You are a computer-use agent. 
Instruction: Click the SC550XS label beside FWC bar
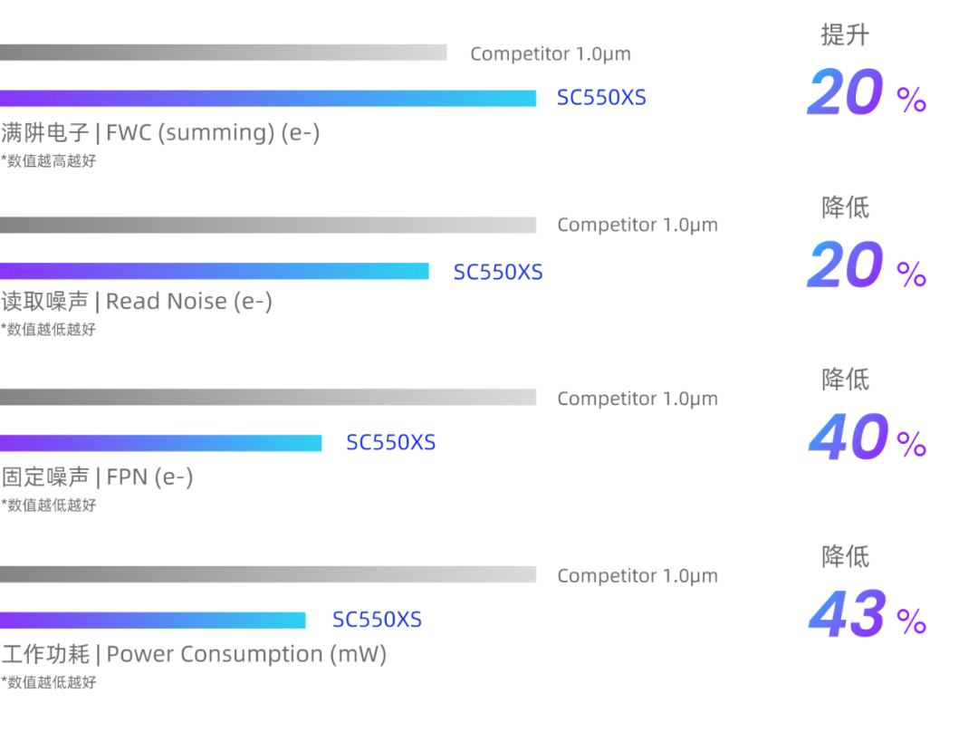coord(601,98)
